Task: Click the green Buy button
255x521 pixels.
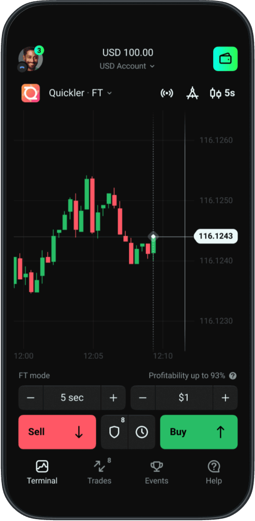Action: [x=199, y=432]
